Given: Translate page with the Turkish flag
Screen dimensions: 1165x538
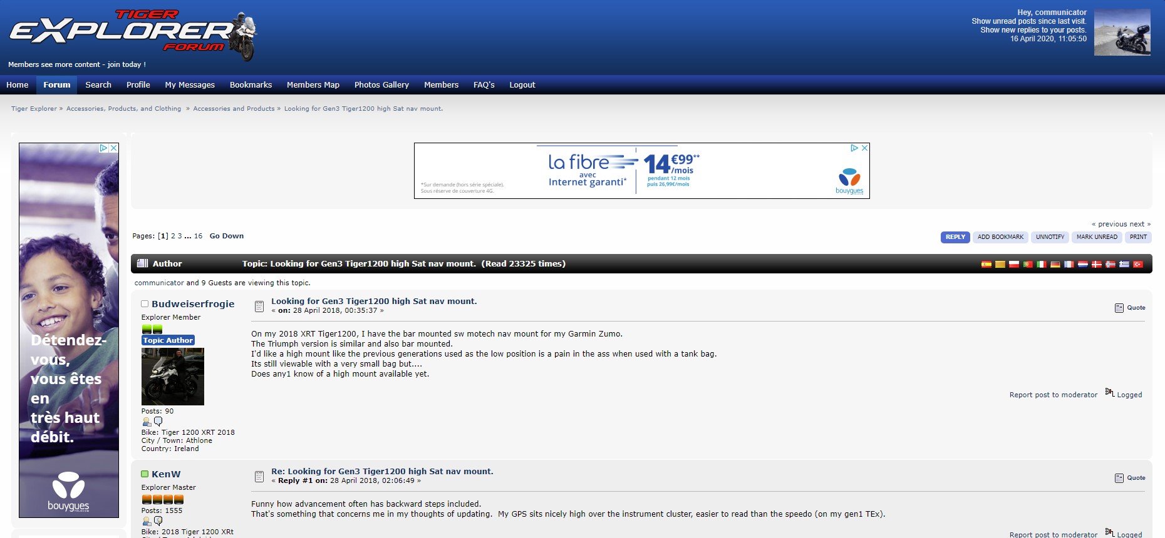Looking at the screenshot, I should [1137, 264].
